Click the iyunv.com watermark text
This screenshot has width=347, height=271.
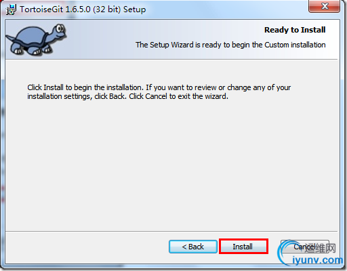pyautogui.click(x=317, y=259)
